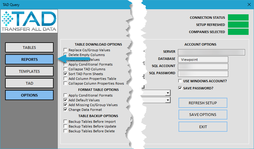Expand the lower combo box dropdown arrow

(x=168, y=100)
